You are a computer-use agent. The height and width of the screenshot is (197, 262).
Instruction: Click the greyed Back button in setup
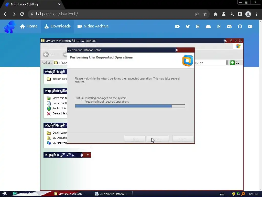pyautogui.click(x=135, y=139)
